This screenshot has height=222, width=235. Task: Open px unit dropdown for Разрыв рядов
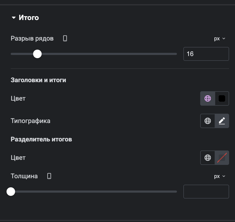coord(219,38)
